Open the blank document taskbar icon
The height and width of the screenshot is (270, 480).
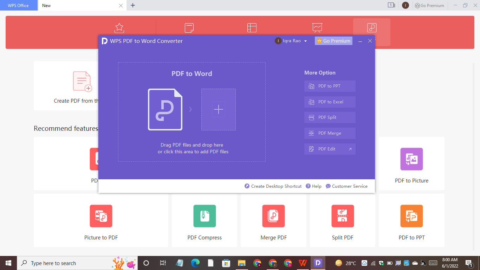click(210, 263)
